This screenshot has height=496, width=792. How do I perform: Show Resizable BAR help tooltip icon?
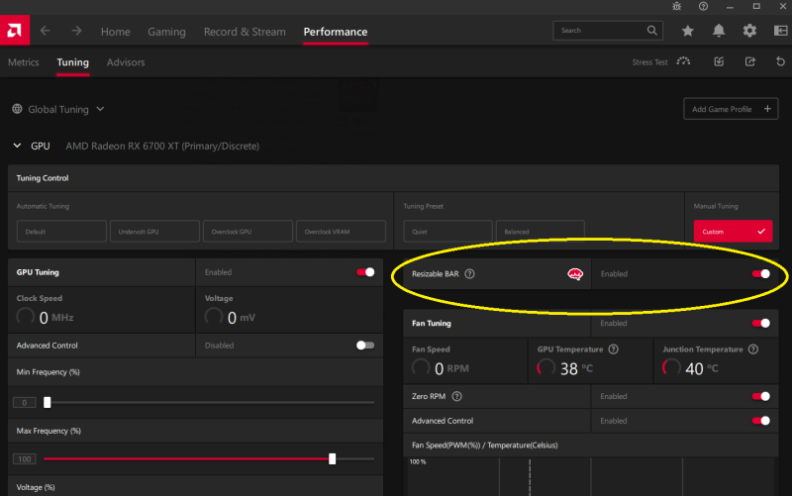tap(469, 274)
